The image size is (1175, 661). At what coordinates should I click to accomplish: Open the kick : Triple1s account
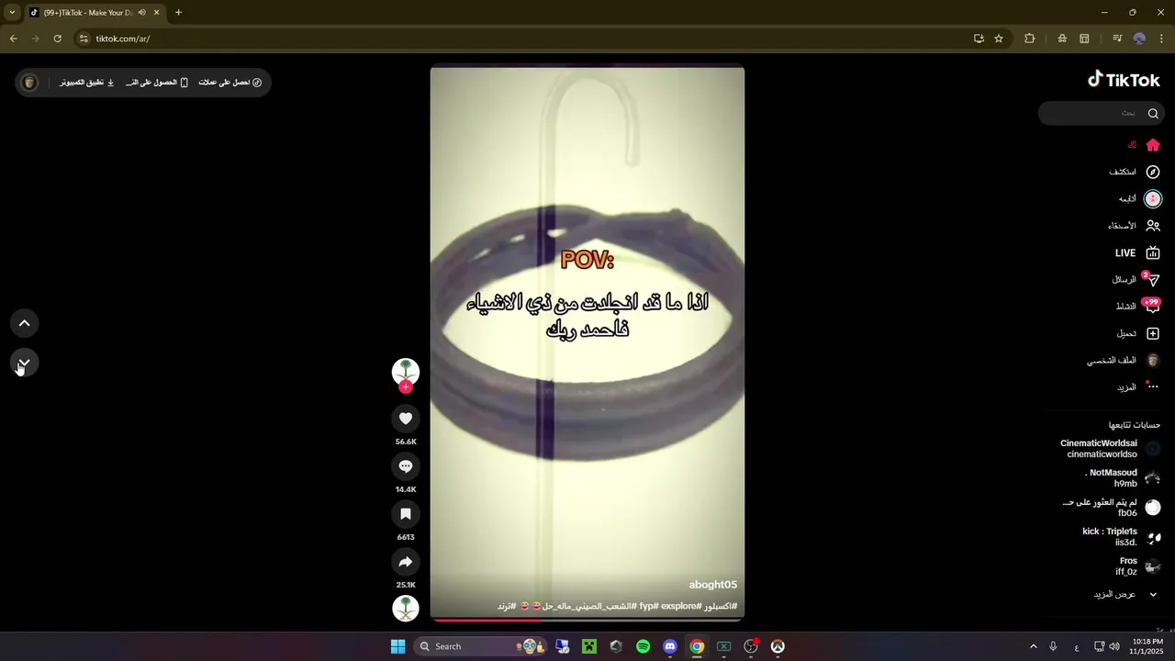1121,537
